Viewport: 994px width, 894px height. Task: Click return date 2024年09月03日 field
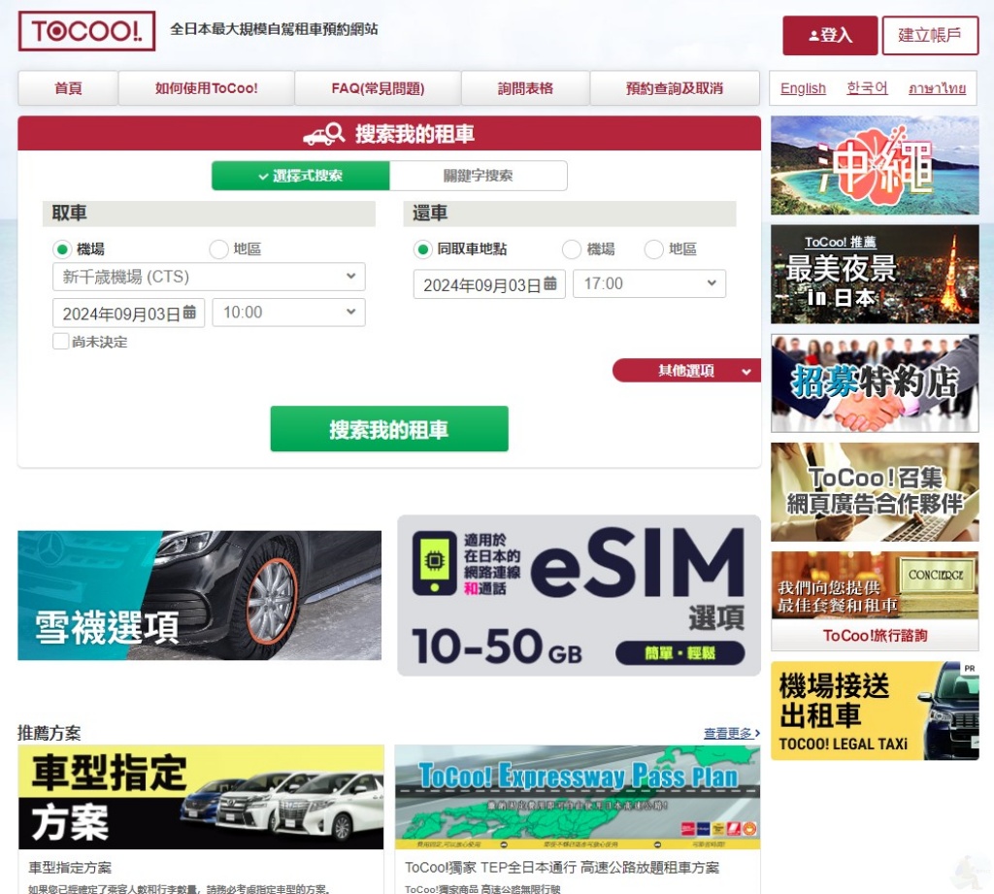pyautogui.click(x=489, y=284)
